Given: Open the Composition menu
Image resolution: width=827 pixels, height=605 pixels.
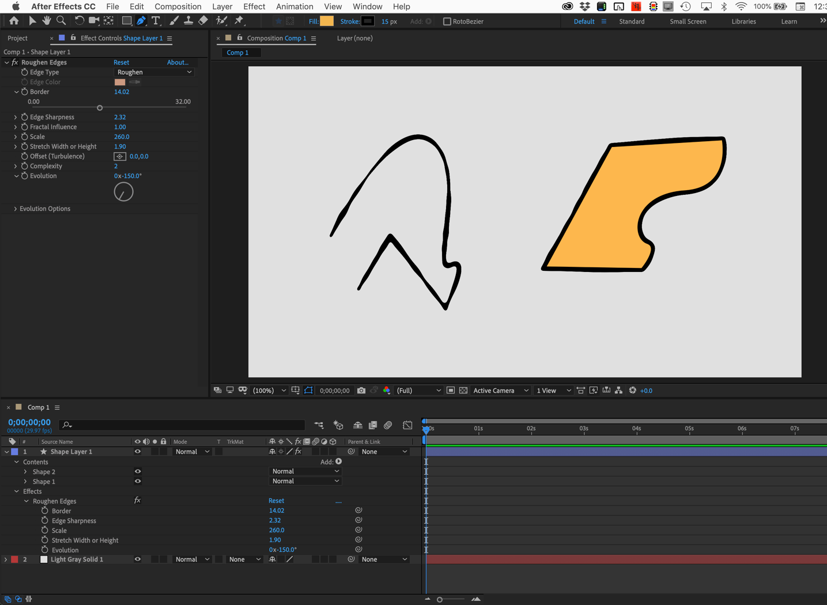Looking at the screenshot, I should pos(178,6).
